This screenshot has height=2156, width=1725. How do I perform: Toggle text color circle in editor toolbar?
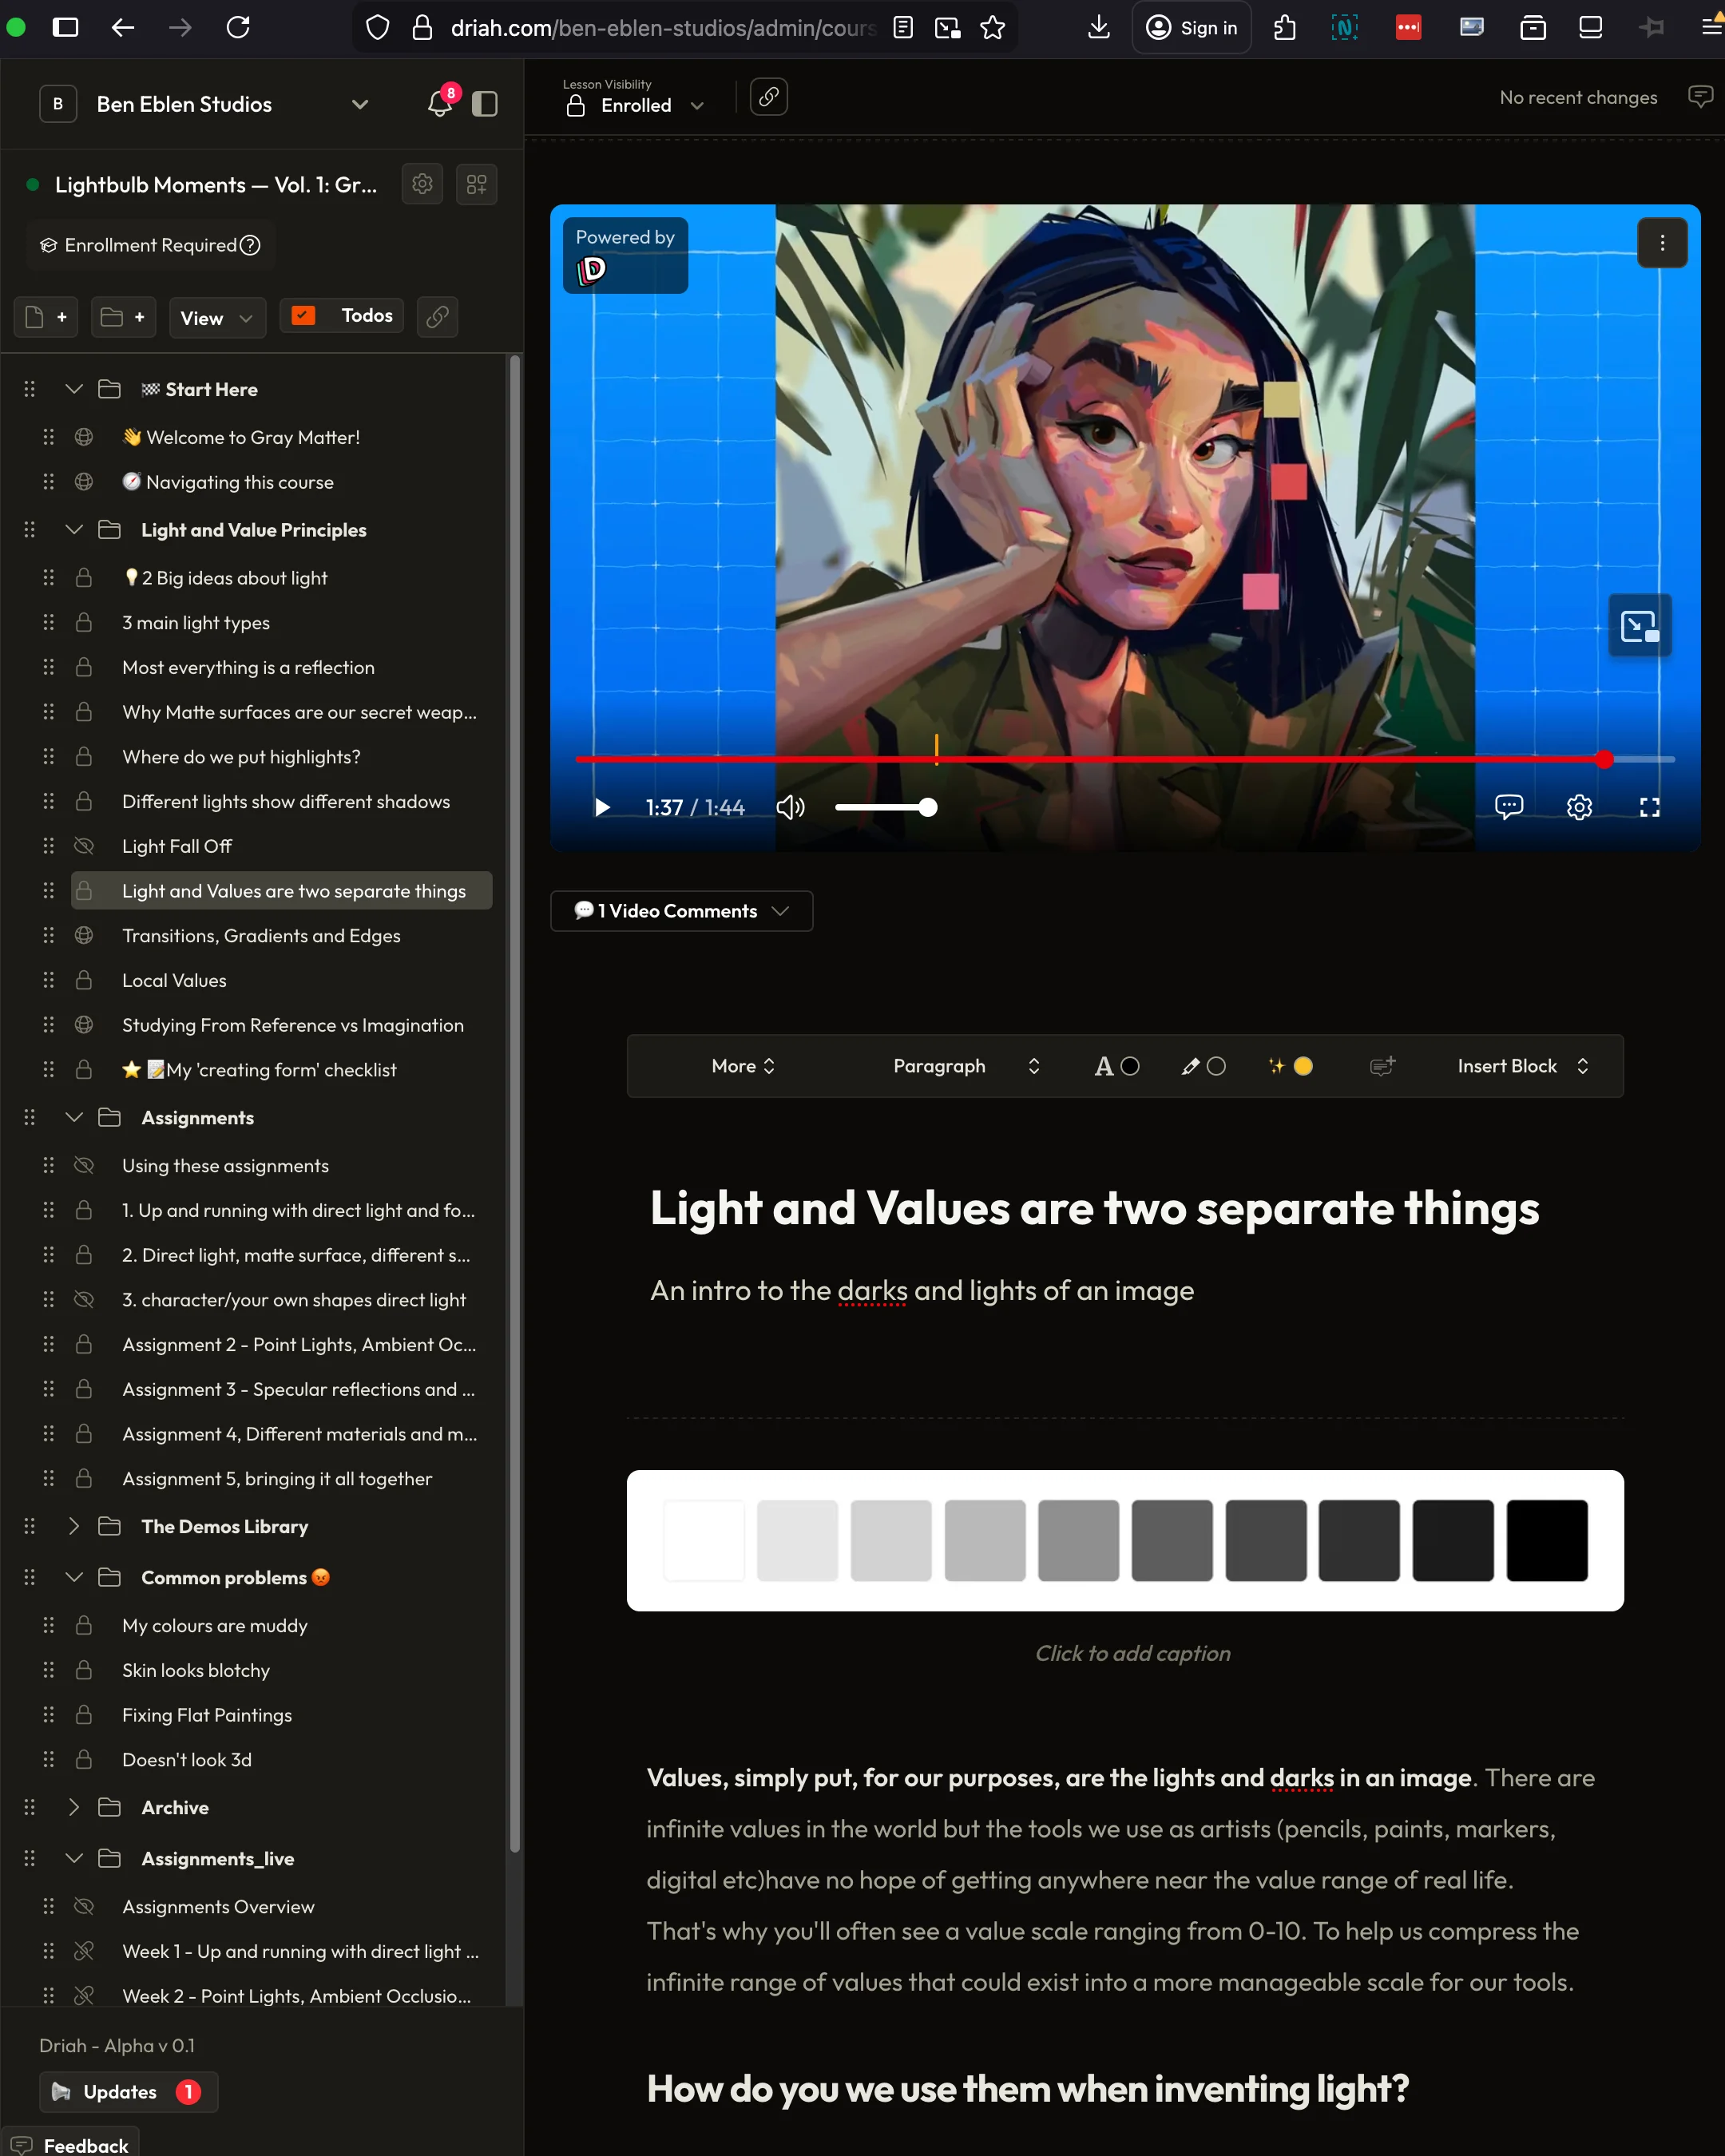pyautogui.click(x=1130, y=1066)
